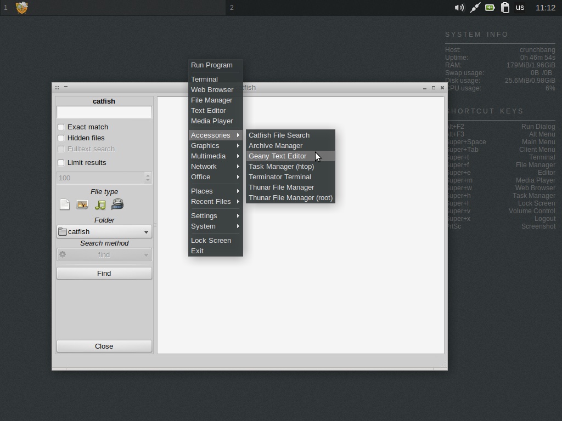Click the catfish app icon in taskbar
The height and width of the screenshot is (421, 562).
(x=22, y=8)
